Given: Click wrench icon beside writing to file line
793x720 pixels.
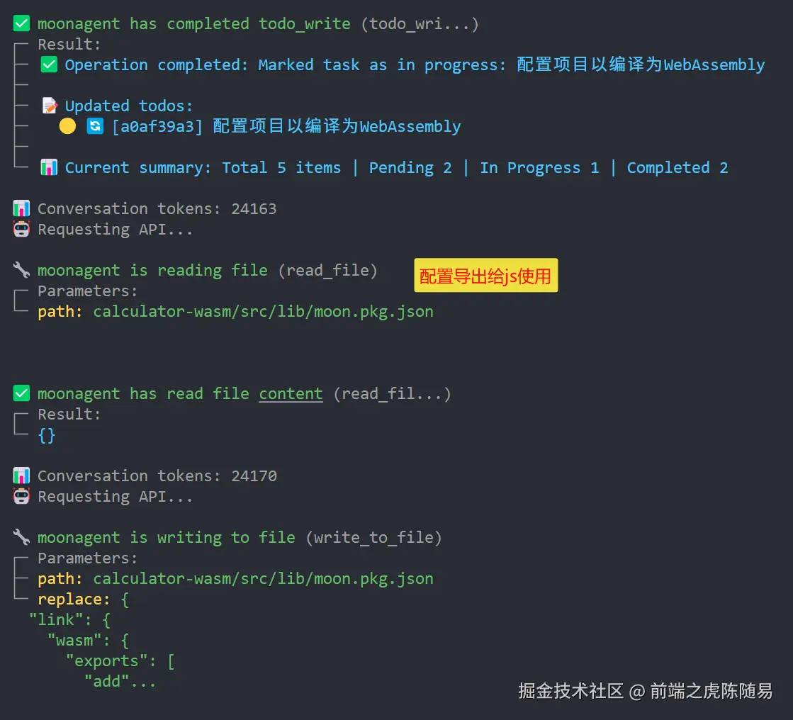Looking at the screenshot, I should pyautogui.click(x=21, y=537).
